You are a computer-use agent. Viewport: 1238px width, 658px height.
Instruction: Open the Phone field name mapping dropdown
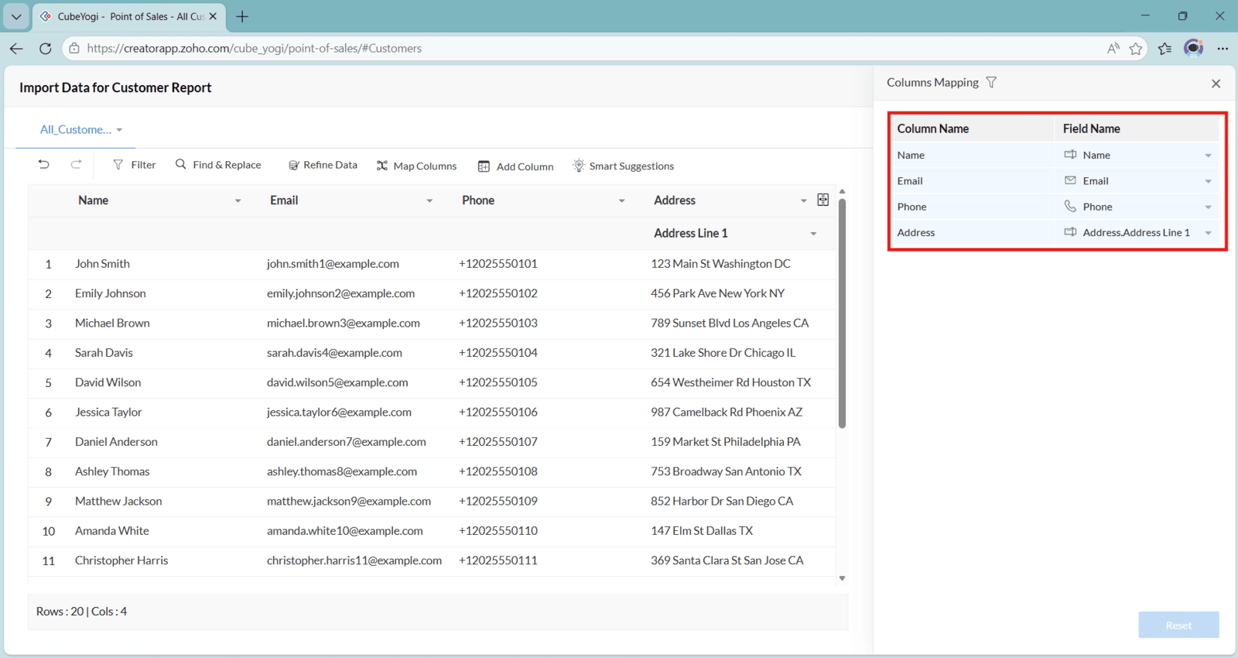click(x=1208, y=207)
